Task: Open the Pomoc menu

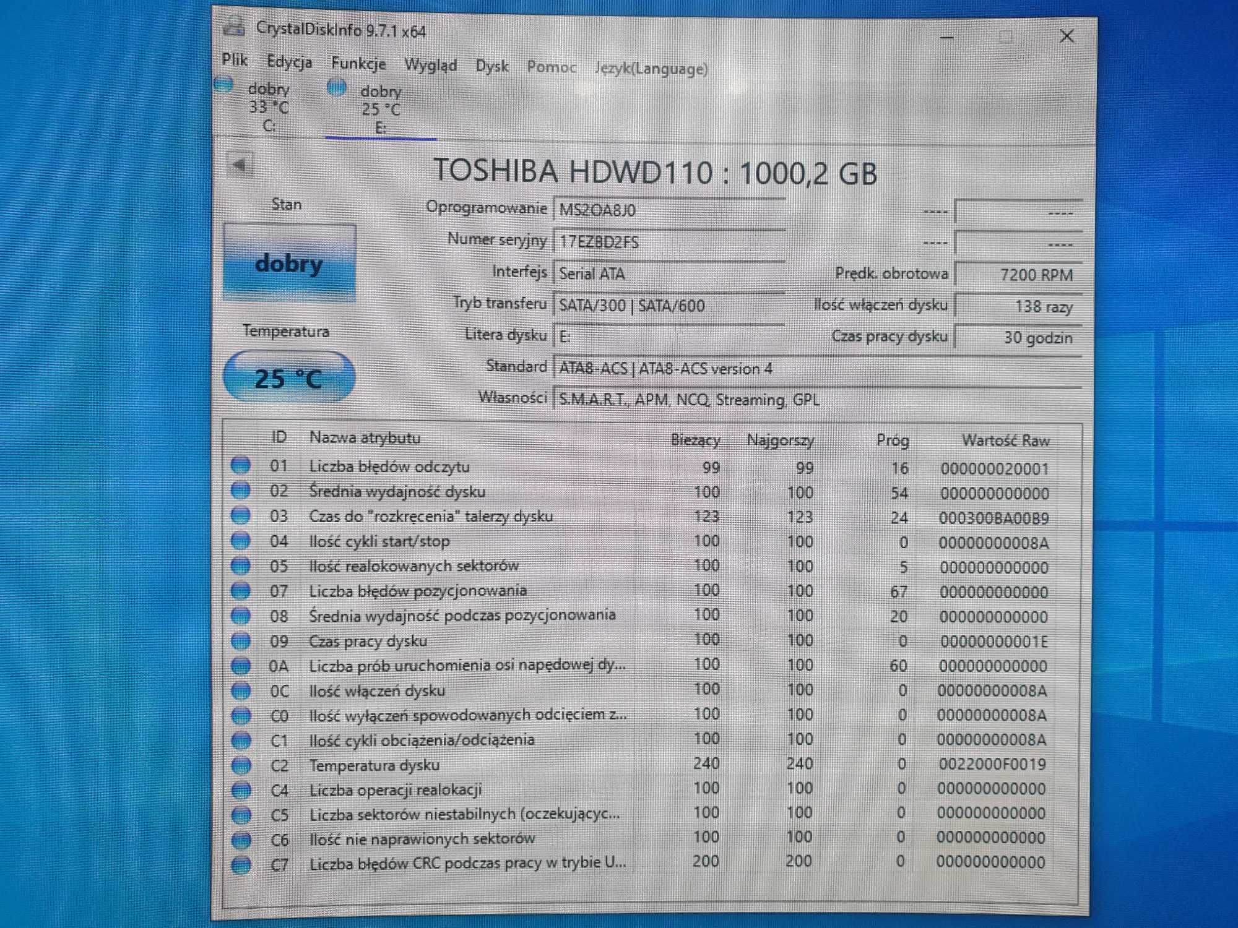Action: (x=552, y=67)
